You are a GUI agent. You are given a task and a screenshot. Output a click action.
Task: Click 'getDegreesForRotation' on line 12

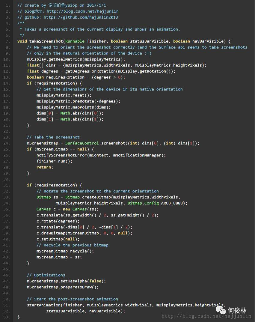[90, 71]
